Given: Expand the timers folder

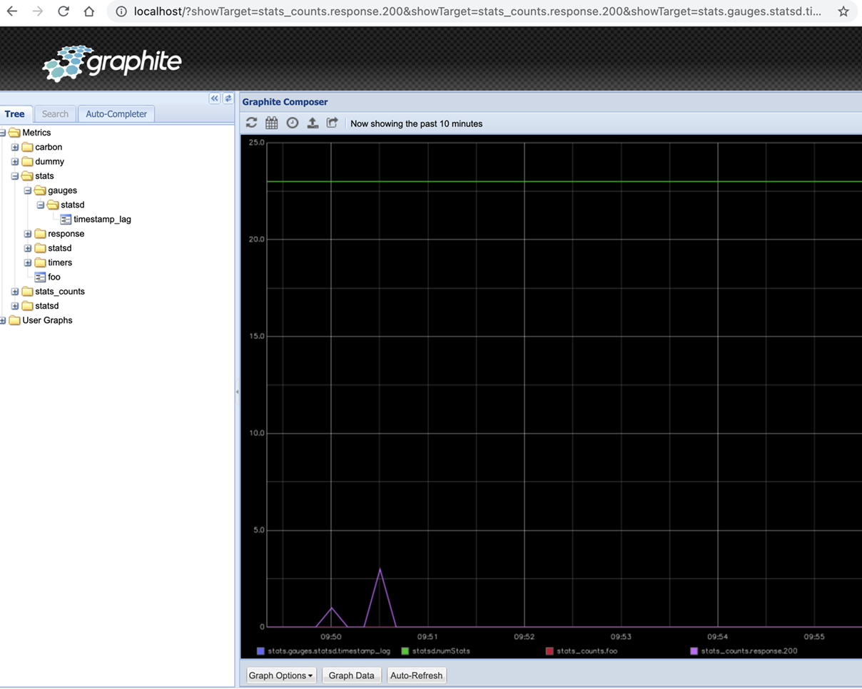Looking at the screenshot, I should point(28,262).
